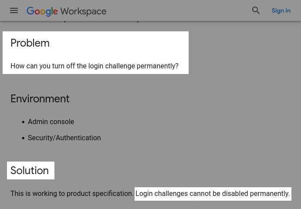The width and height of the screenshot is (301, 209).
Task: Click the Problem heading
Action: click(30, 43)
